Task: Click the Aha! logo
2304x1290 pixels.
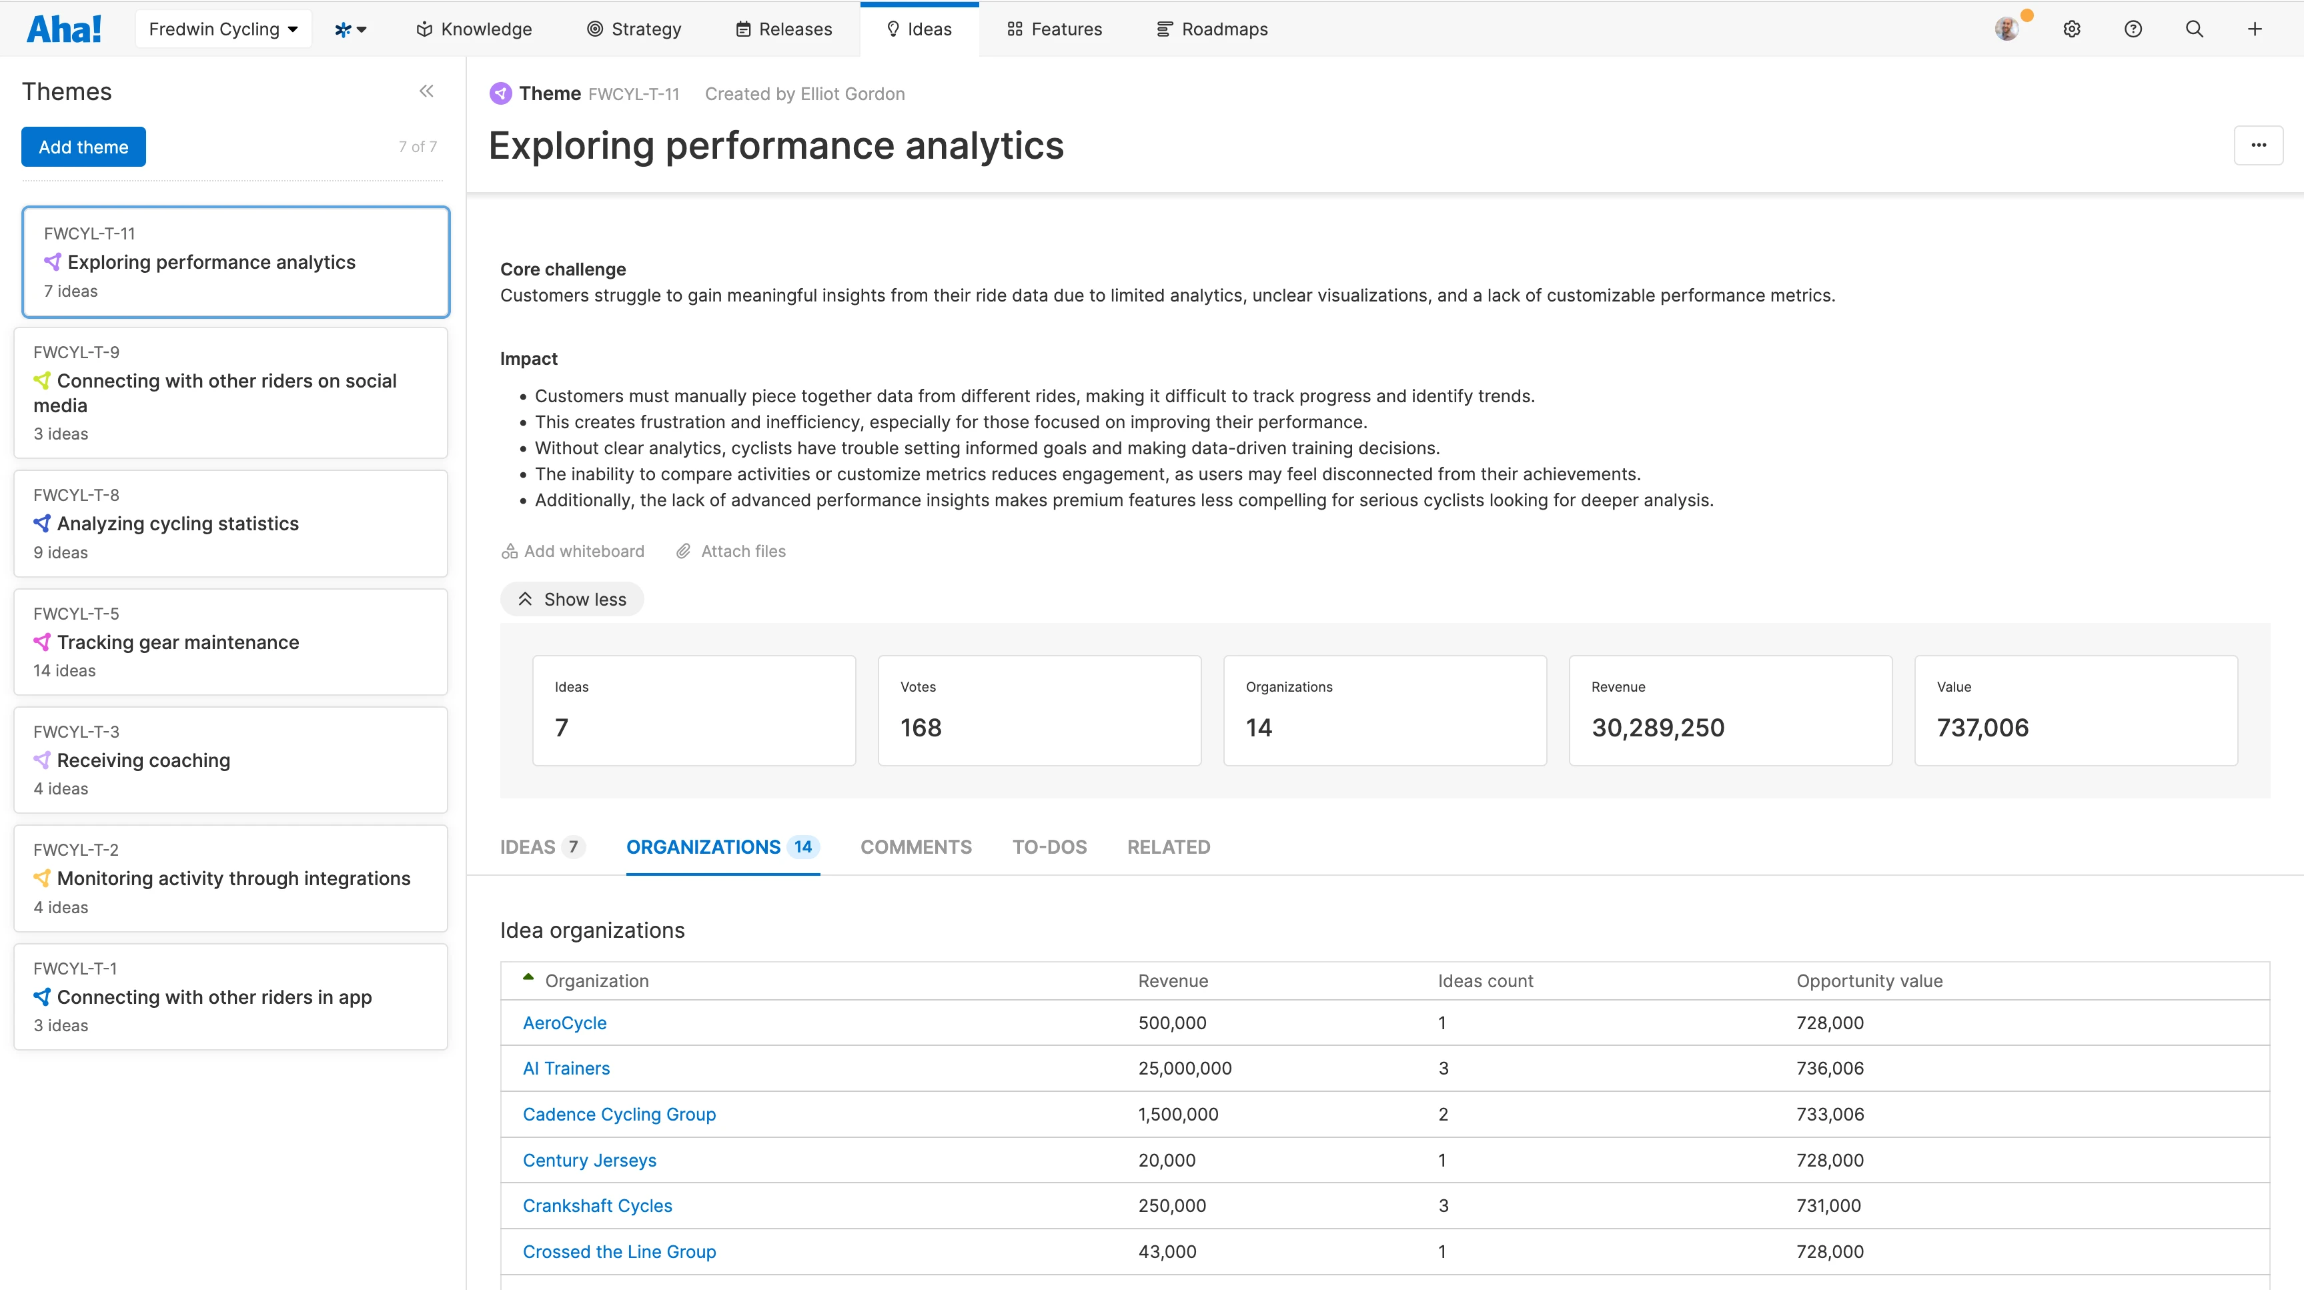Action: [x=65, y=29]
